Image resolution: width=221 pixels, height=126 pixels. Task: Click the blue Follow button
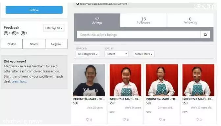[34, 10]
